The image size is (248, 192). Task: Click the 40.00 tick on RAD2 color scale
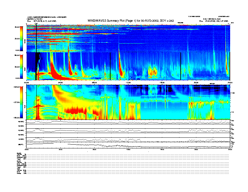(17, 27)
